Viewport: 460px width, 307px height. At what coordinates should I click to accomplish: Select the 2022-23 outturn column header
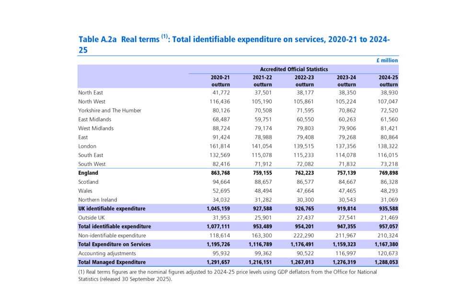pos(304,81)
